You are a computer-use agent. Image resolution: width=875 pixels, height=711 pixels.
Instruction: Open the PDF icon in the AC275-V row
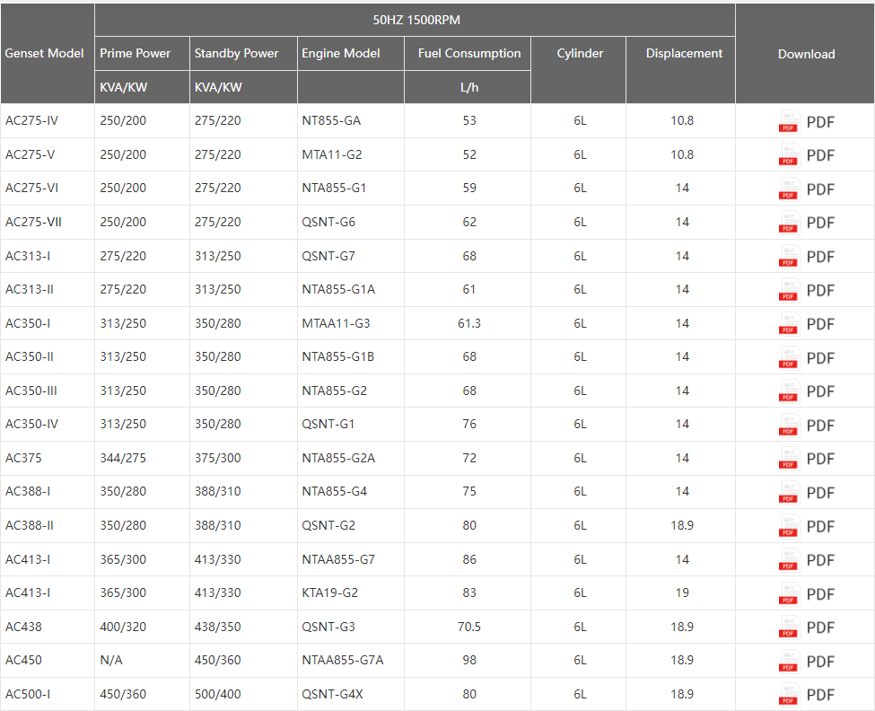789,155
